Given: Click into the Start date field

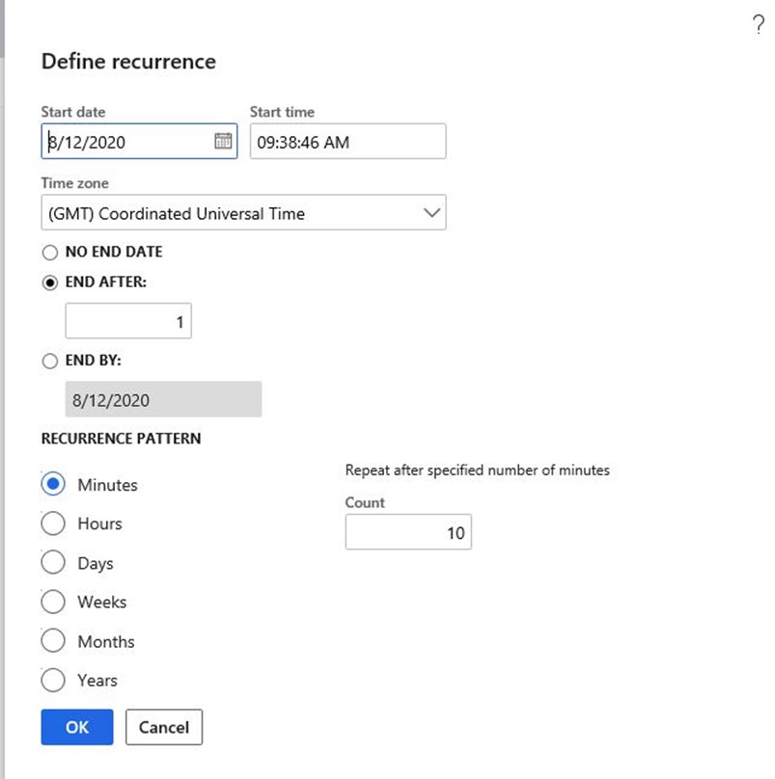Looking at the screenshot, I should [x=125, y=142].
